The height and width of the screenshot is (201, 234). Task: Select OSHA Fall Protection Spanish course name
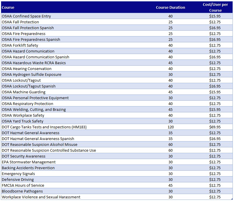point(28,28)
